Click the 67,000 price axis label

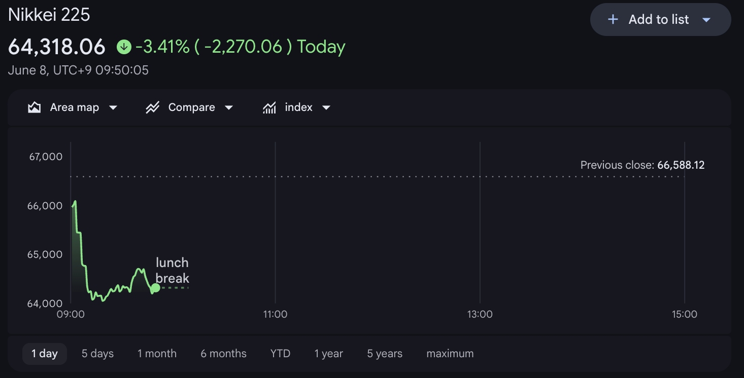tap(46, 157)
